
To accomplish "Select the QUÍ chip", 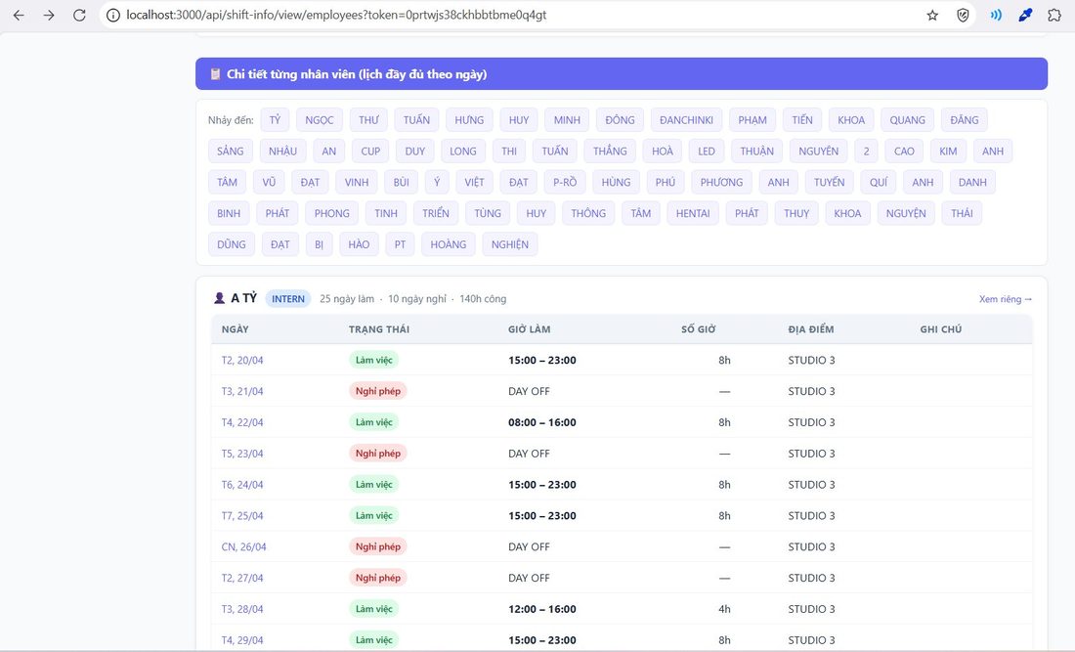I will coord(879,183).
